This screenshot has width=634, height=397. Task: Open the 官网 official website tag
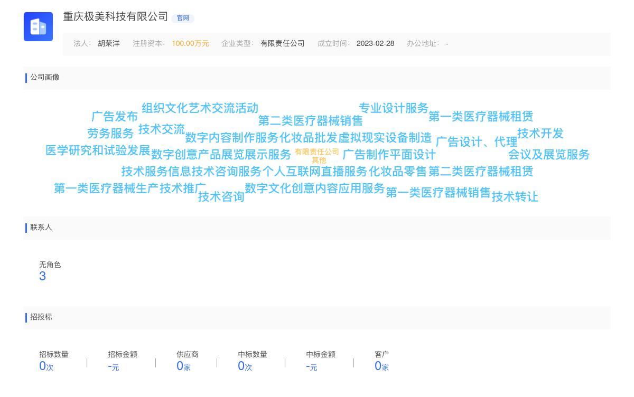tap(183, 18)
